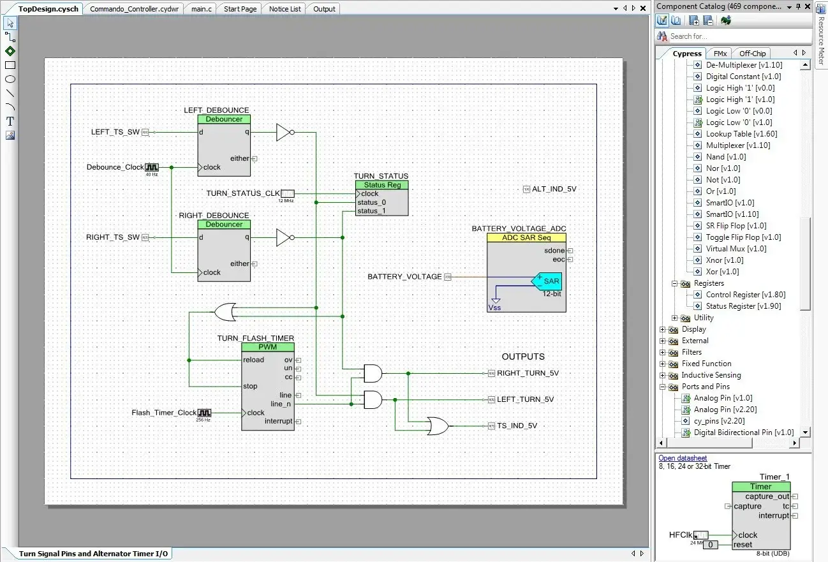Image resolution: width=828 pixels, height=562 pixels.
Task: Toggle auto-hide pin on Component Catalog
Action: click(x=798, y=6)
